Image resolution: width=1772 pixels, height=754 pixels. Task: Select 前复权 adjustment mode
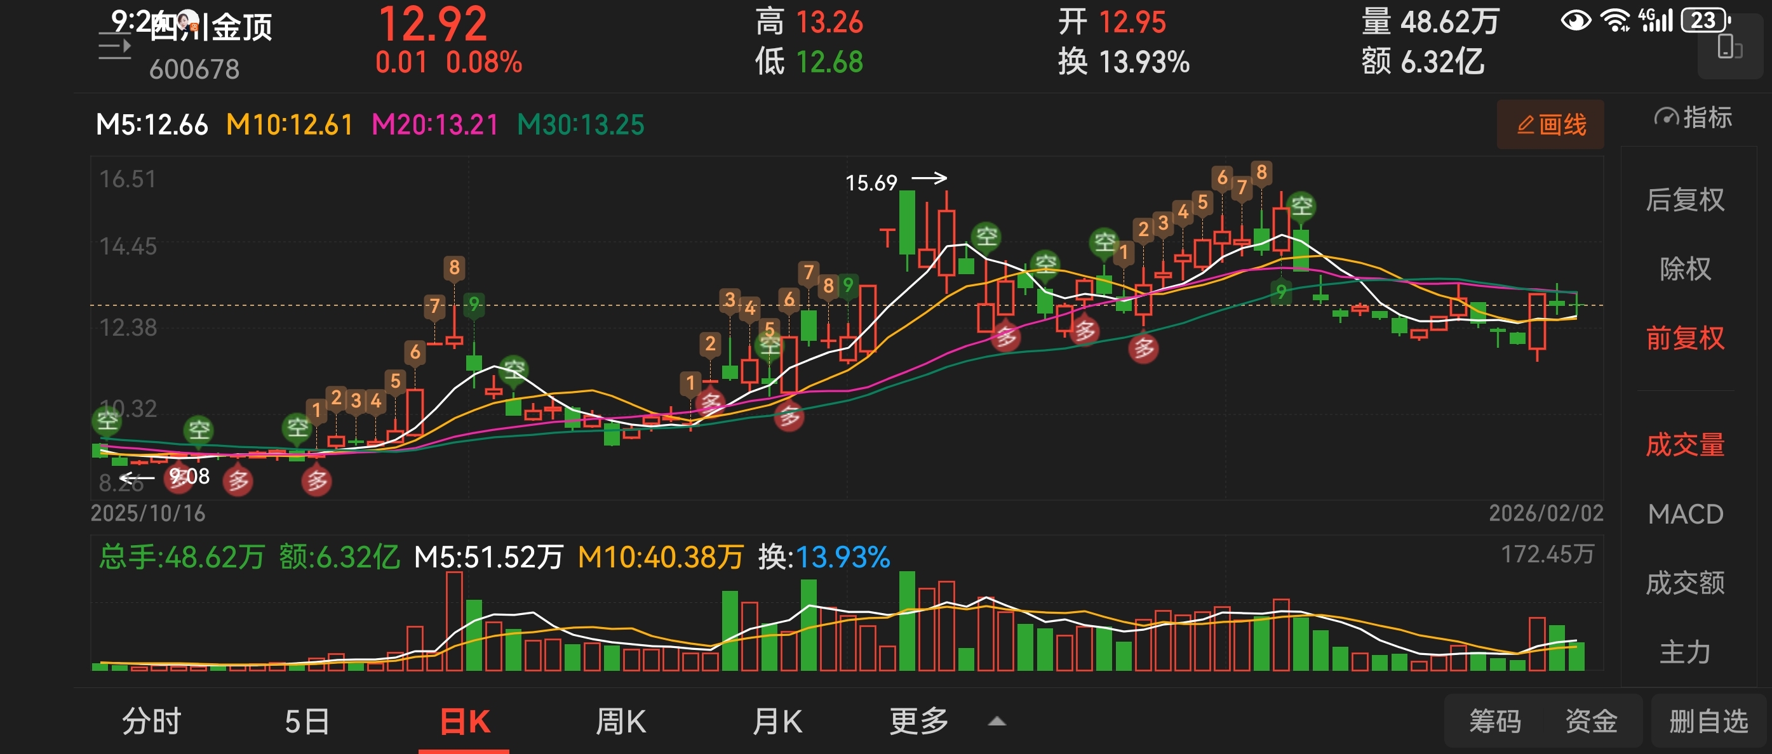[1684, 338]
